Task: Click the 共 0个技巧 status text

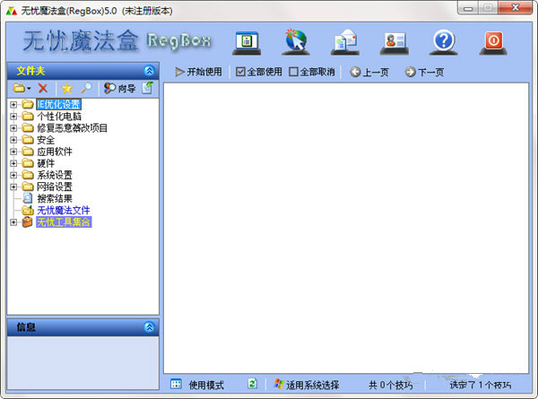Action: point(390,386)
